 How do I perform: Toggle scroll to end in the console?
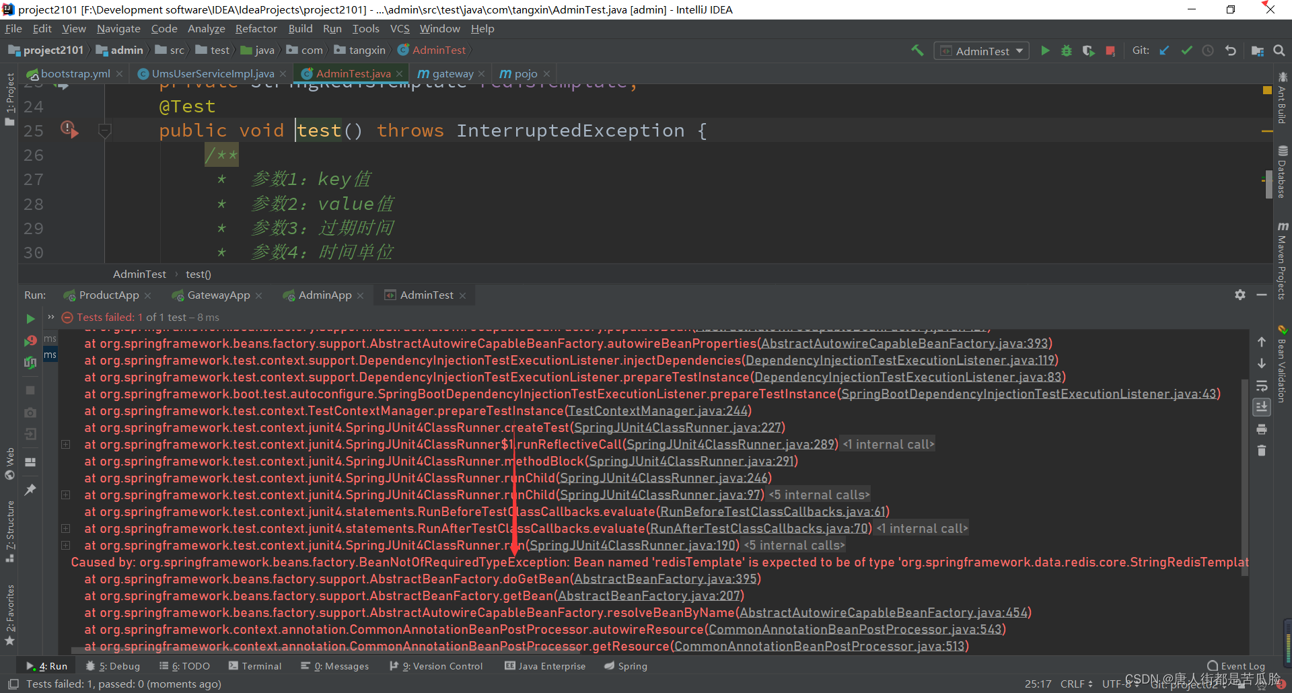coord(1262,407)
